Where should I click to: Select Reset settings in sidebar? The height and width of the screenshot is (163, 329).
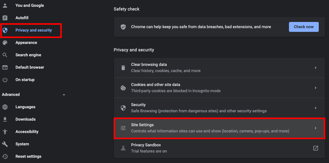(28, 157)
